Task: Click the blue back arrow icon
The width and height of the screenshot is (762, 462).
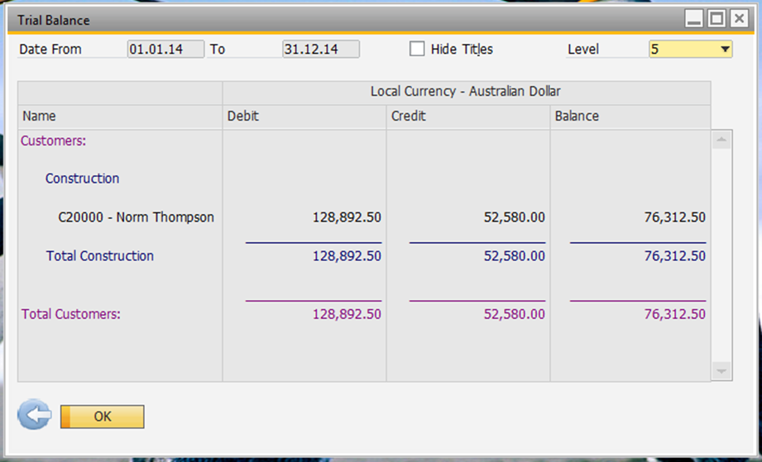Action: [x=34, y=416]
